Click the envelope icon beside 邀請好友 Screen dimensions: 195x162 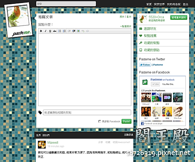pos(141,29)
